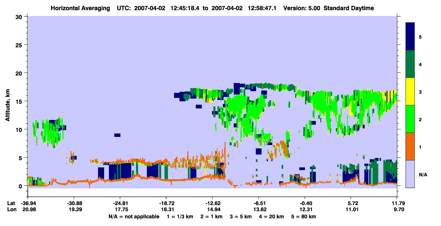Click the legend number 3 label
Viewport: 441px width, 226px height.
tap(420, 92)
